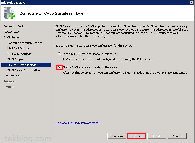Click 'After installing DHCP Server' description text
This screenshot has width=195, height=143.
pyautogui.click(x=126, y=73)
